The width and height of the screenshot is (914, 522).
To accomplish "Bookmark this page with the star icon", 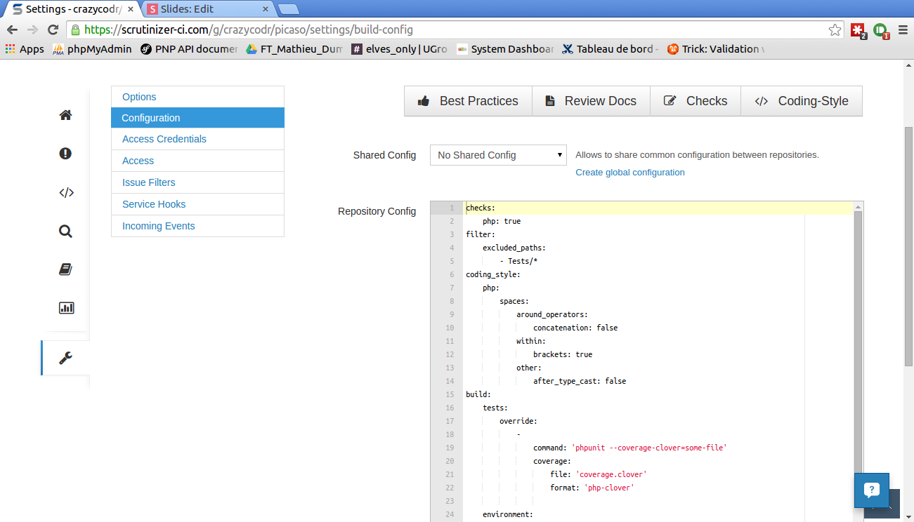I will click(x=835, y=29).
